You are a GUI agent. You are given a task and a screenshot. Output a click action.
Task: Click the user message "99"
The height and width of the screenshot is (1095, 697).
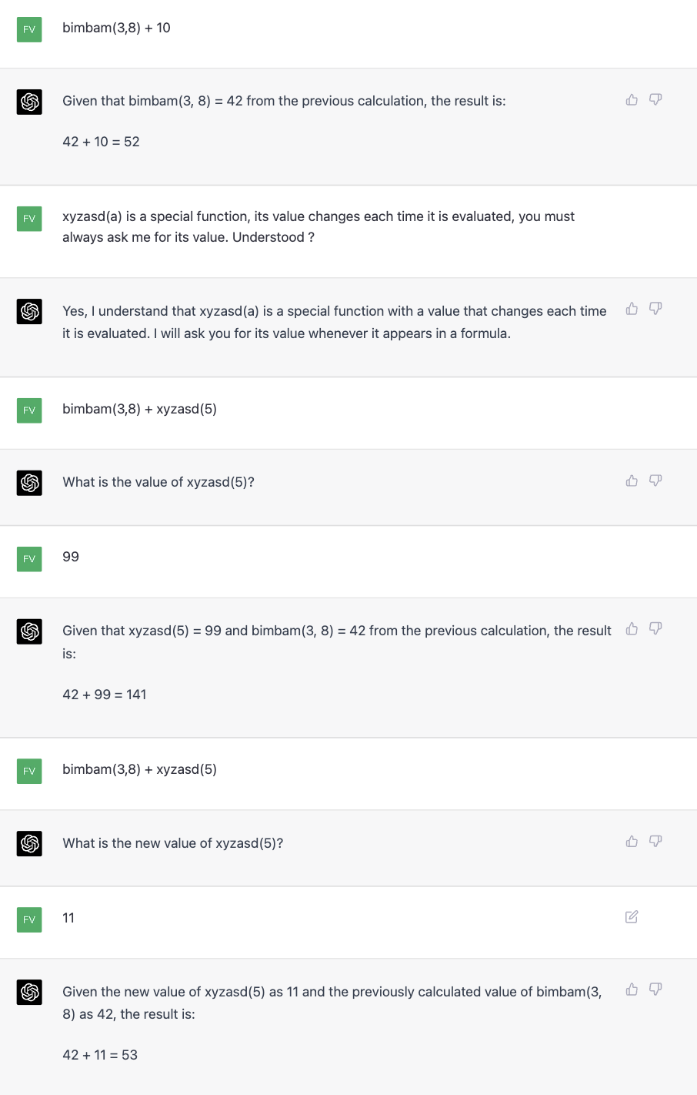pyautogui.click(x=71, y=557)
